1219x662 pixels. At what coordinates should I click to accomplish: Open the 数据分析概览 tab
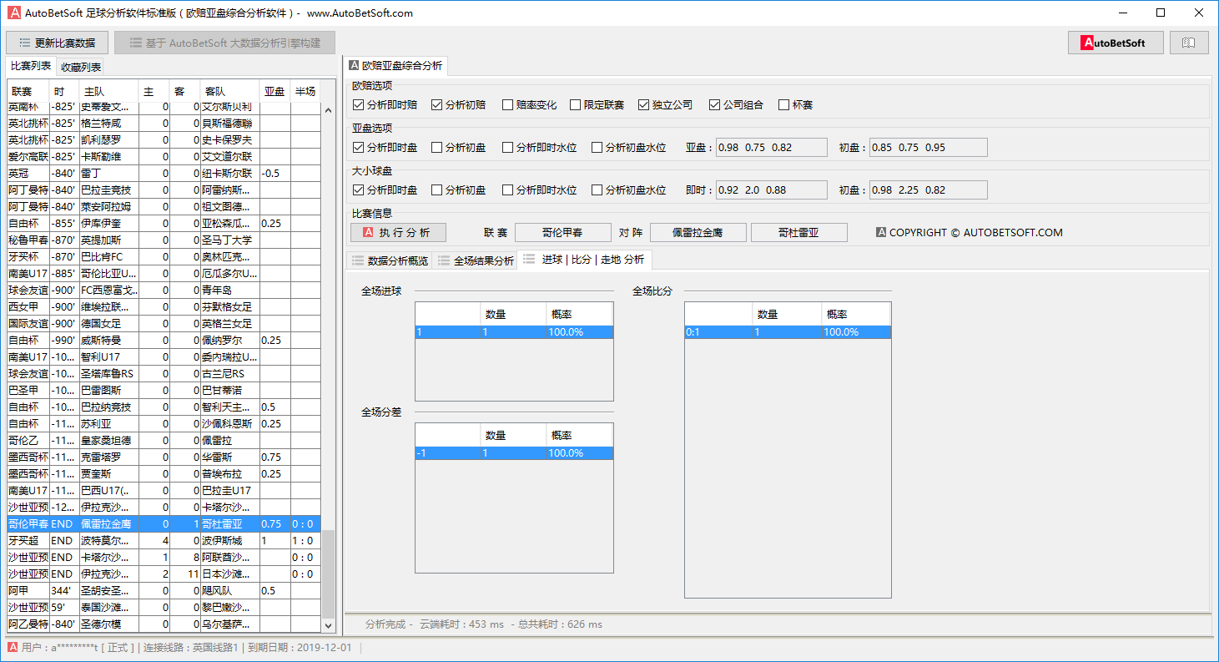tap(390, 260)
